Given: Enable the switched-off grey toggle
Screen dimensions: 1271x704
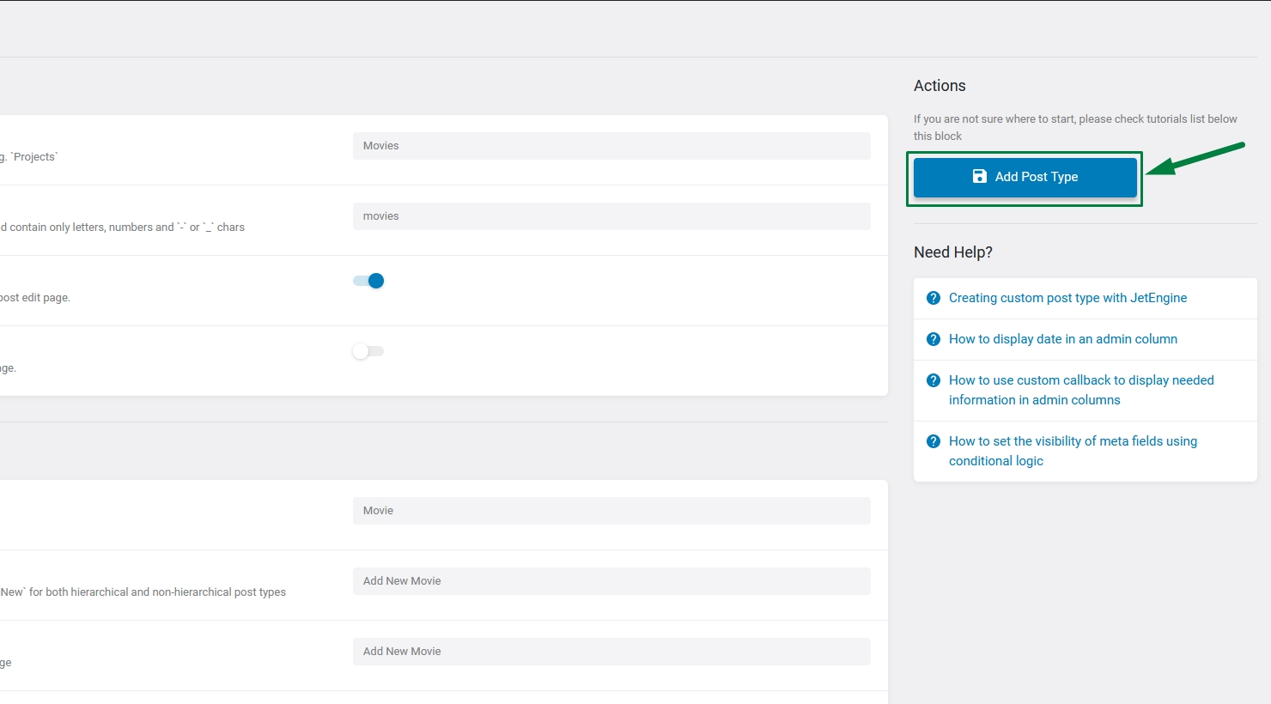Looking at the screenshot, I should pos(368,351).
